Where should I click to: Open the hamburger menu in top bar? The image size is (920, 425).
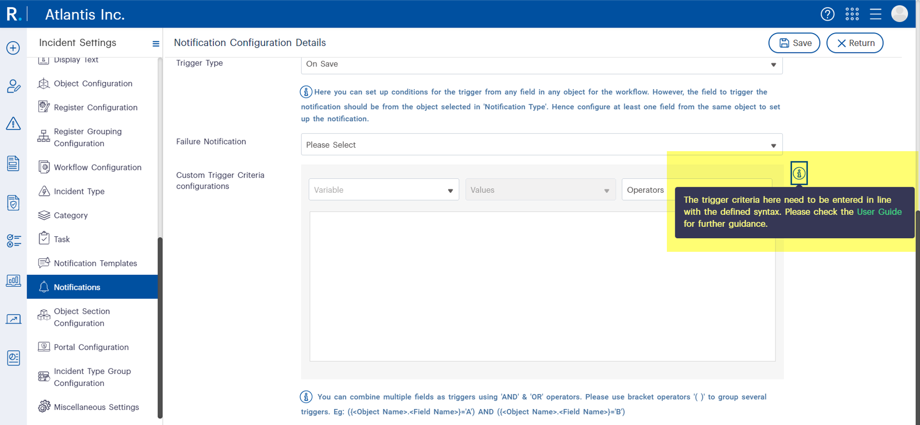pos(875,14)
